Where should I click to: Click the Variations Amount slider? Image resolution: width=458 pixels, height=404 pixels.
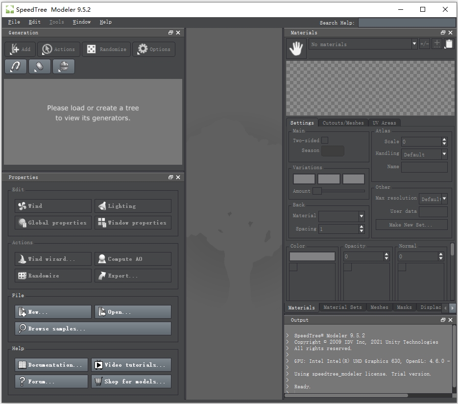pos(339,191)
